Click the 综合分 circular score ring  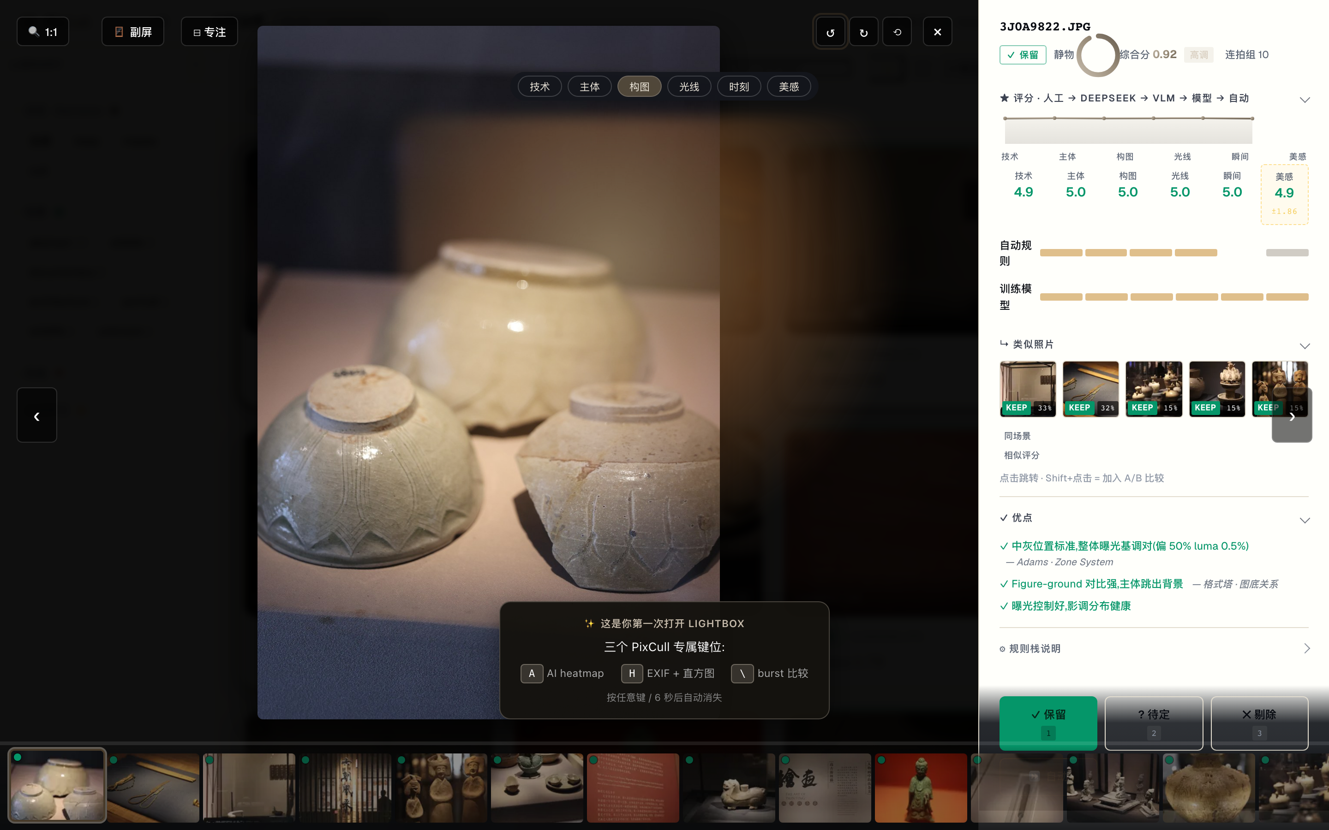click(x=1097, y=55)
